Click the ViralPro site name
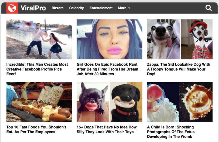This screenshot has height=142, width=219. pos(33,8)
